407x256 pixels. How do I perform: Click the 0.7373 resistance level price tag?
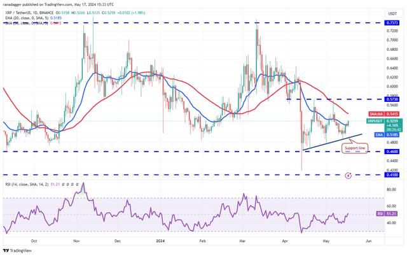point(376,22)
